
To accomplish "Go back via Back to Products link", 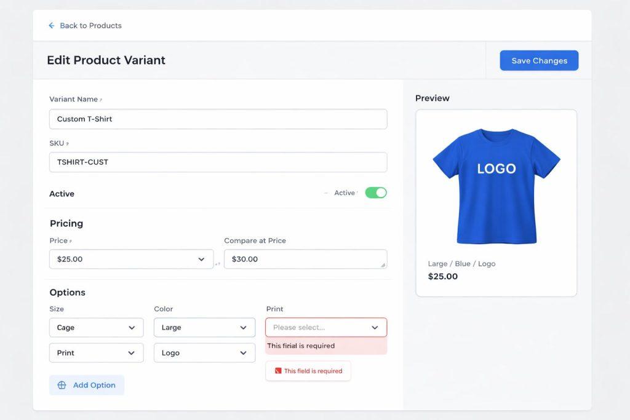I will point(90,26).
